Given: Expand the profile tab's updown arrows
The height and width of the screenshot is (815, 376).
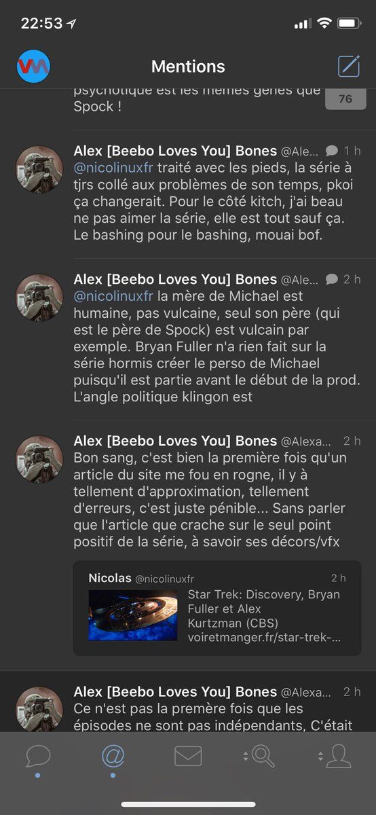Looking at the screenshot, I should [x=320, y=755].
